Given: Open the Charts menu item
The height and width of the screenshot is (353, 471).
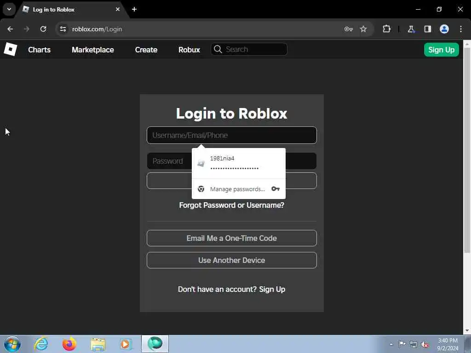Looking at the screenshot, I should [40, 50].
